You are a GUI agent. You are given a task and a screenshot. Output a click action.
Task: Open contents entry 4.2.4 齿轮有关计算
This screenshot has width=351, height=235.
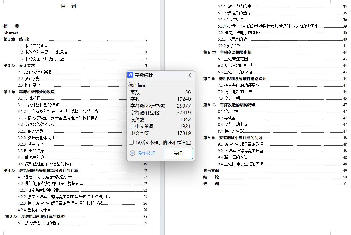click(x=83, y=210)
